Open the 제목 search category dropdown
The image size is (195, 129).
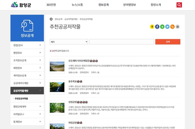(x=69, y=42)
